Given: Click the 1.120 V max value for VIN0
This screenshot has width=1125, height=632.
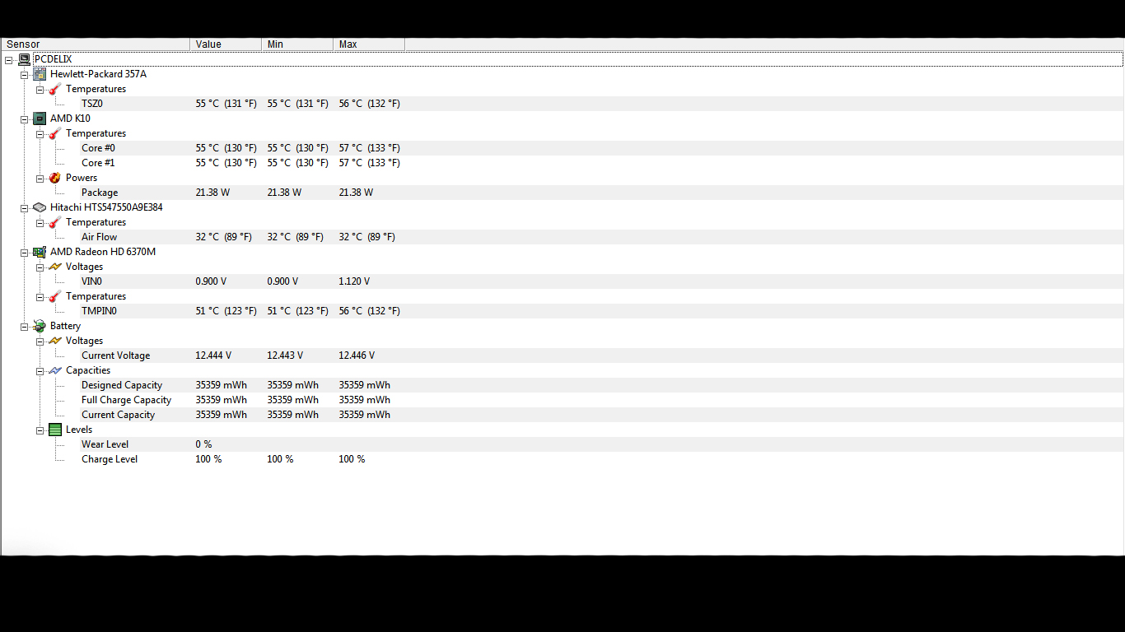Looking at the screenshot, I should point(354,281).
